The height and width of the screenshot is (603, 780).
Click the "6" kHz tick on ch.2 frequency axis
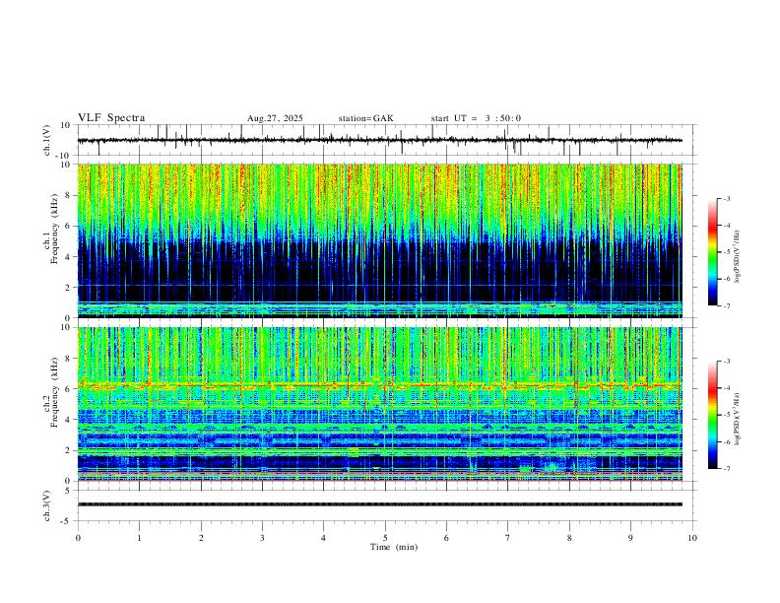pos(70,388)
